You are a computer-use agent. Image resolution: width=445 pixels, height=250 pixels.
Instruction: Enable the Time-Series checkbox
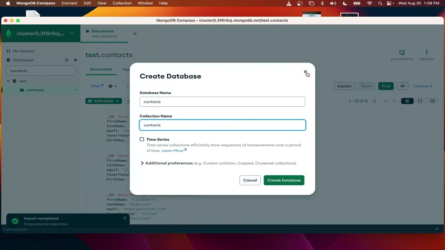coord(142,139)
